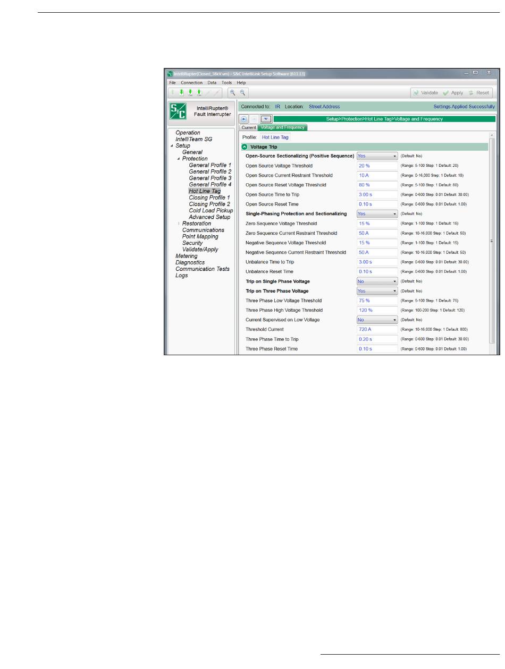Click the first toolbar arrow icon
Screen dimensions: 505x669
[172, 92]
